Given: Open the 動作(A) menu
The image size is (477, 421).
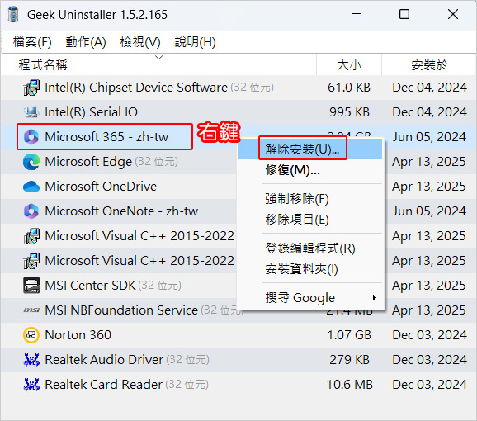Looking at the screenshot, I should click(x=86, y=42).
